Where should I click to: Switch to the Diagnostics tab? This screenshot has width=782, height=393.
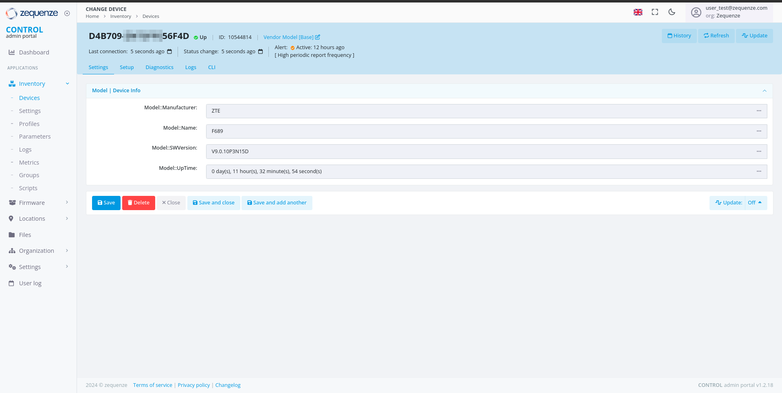pyautogui.click(x=159, y=67)
